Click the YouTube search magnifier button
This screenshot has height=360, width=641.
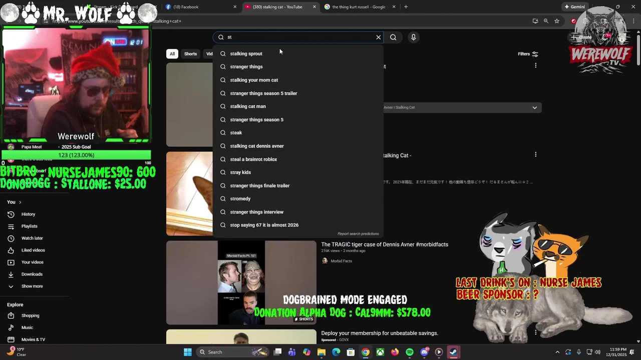pos(393,37)
